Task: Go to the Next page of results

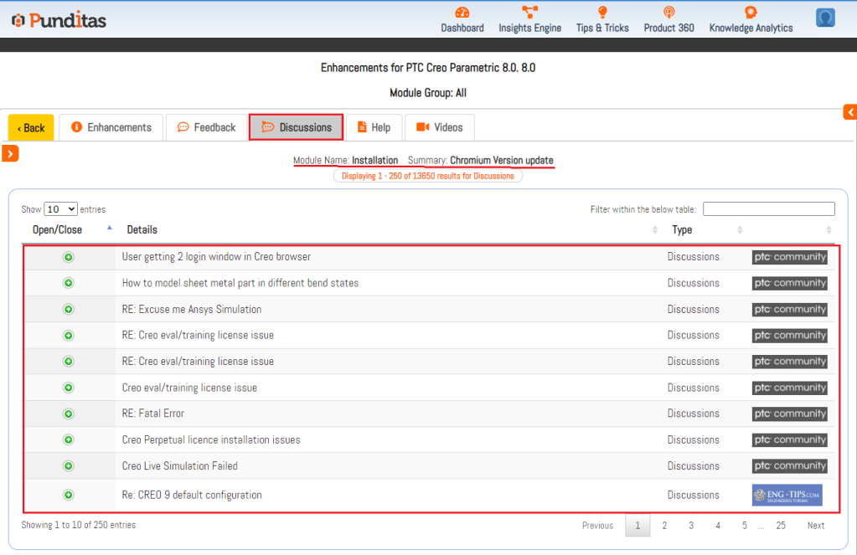Action: [815, 526]
